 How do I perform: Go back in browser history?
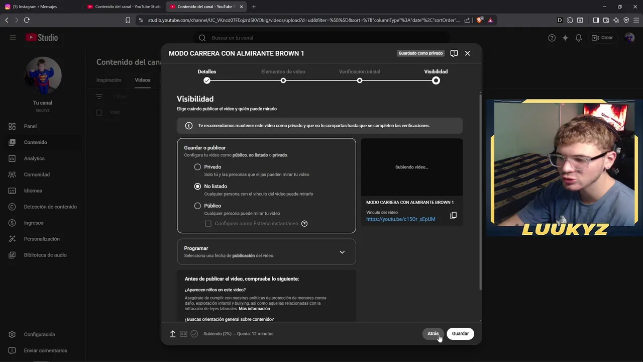(7, 20)
